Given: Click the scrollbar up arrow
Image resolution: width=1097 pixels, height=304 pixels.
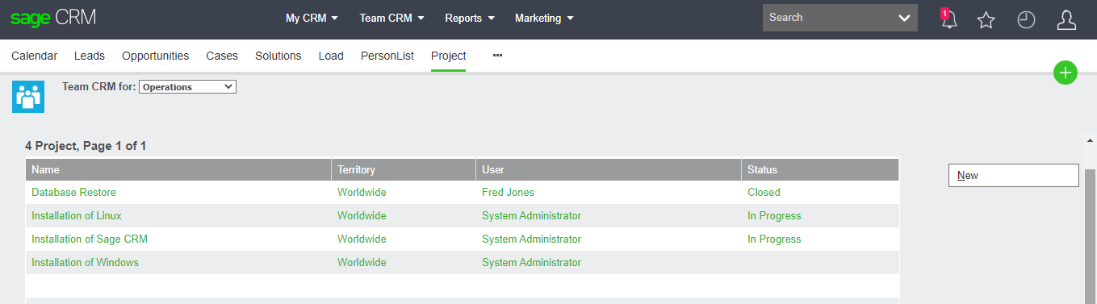Looking at the screenshot, I should [1090, 140].
